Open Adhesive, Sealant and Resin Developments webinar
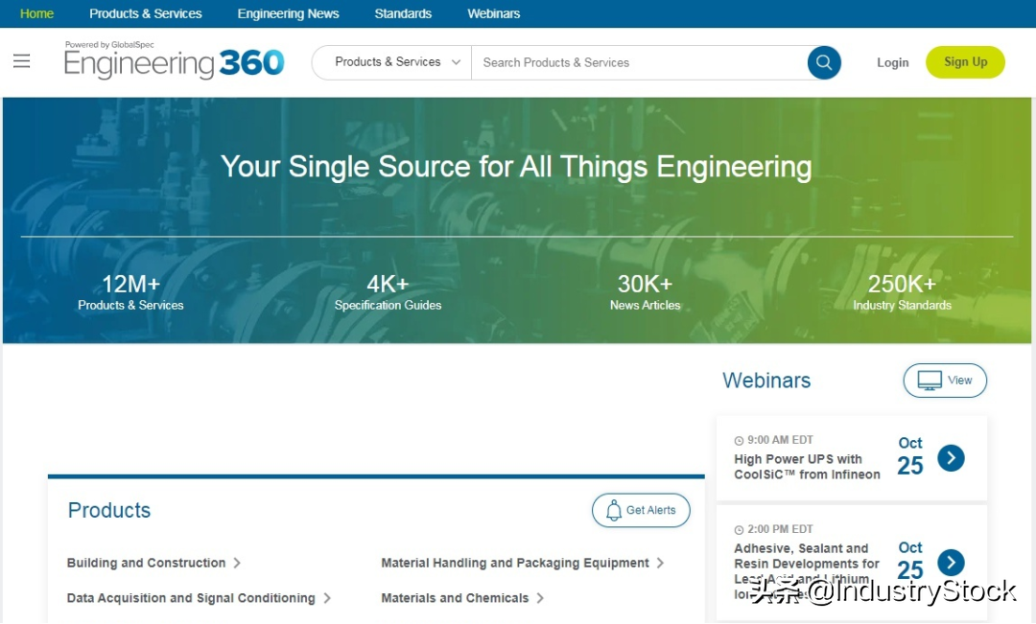This screenshot has width=1036, height=624. [x=807, y=572]
